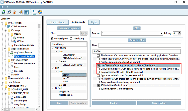This screenshot has height=111, width=188.
Task: Collapse User node under WINDOWS
Action: tap(56, 51)
